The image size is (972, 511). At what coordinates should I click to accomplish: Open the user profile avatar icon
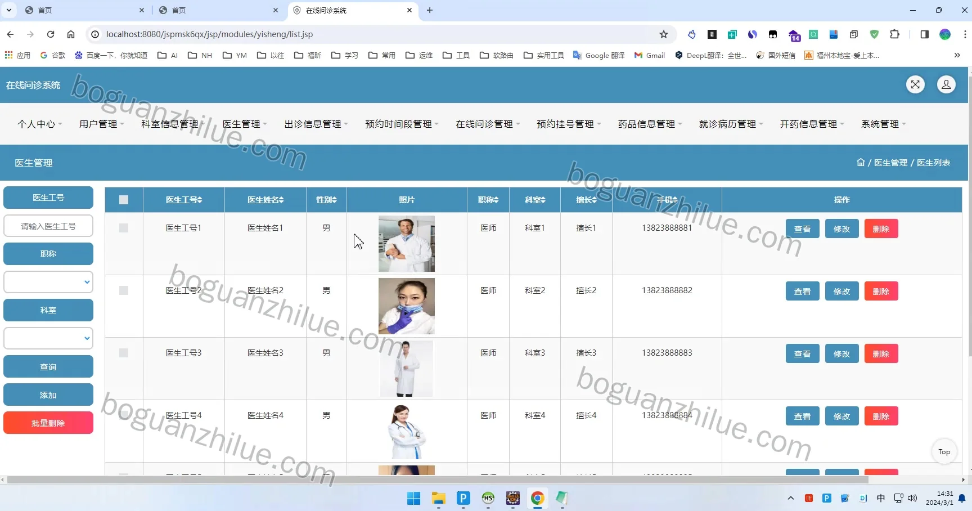tap(946, 84)
